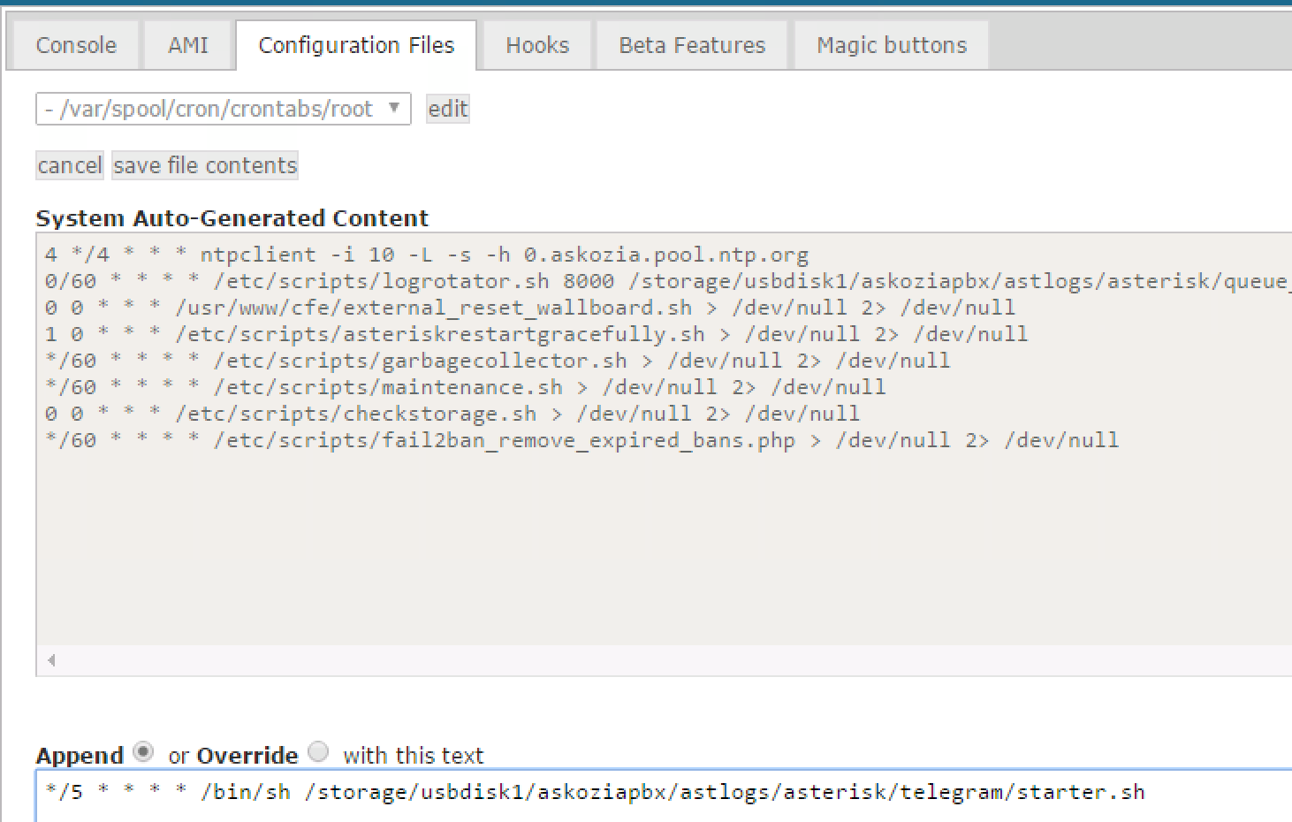This screenshot has height=822, width=1292.
Task: Select the Override radio button
Action: tap(318, 752)
